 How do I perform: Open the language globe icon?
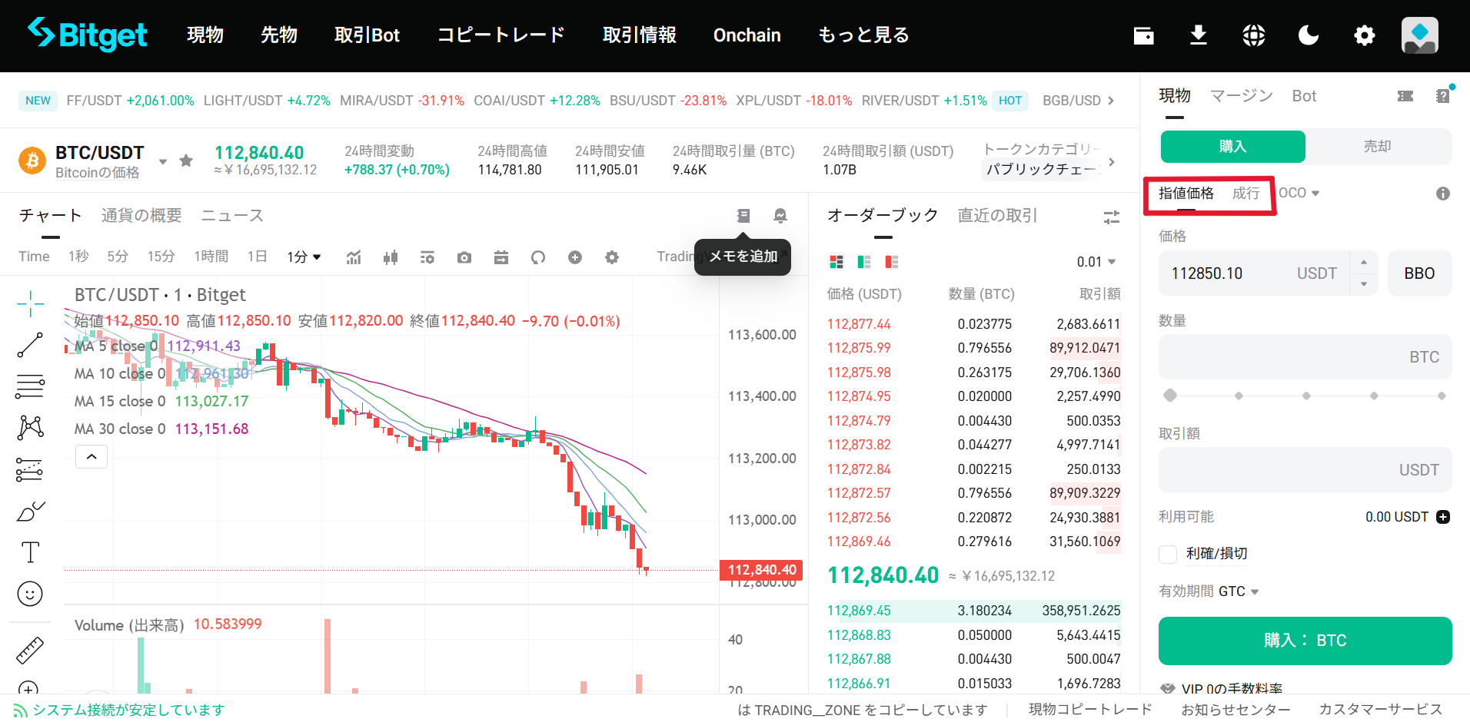coord(1253,35)
